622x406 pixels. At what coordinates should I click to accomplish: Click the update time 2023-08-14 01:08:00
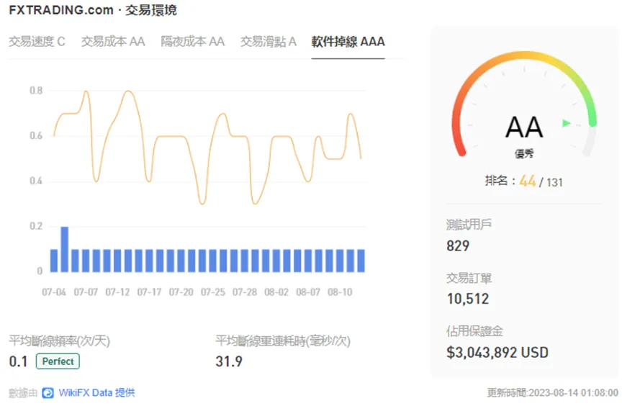pos(553,393)
